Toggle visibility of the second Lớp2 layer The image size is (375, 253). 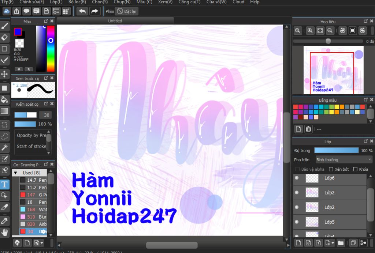tap(297, 207)
